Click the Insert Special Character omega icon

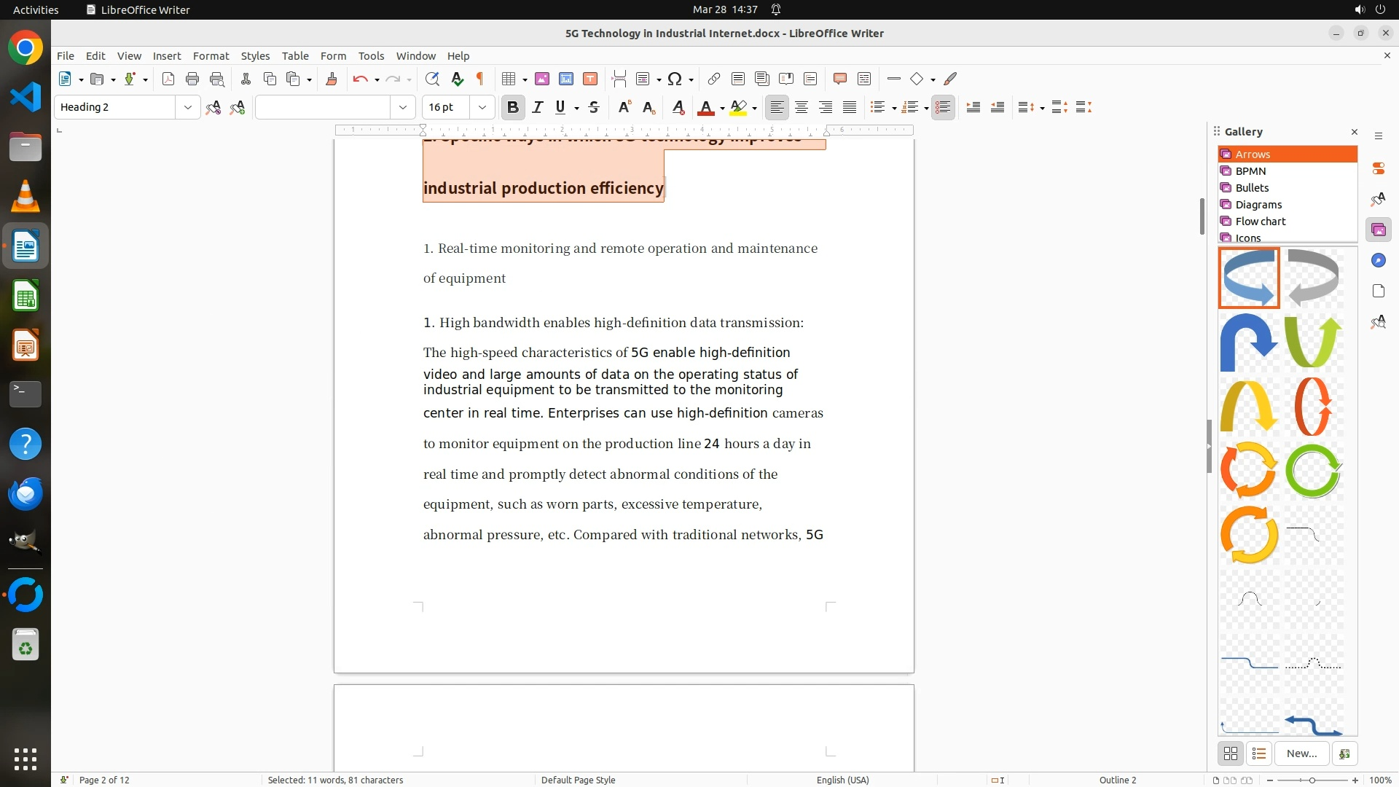[675, 79]
